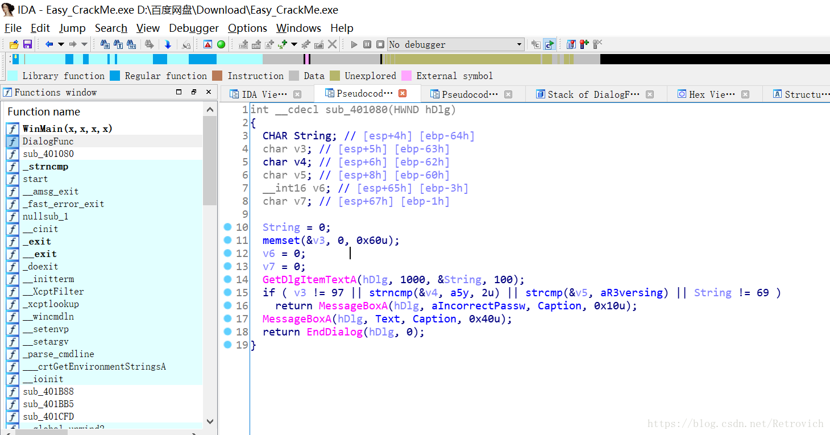Screen dimensions: 830x435
Task: Pause process with the pause button
Action: pos(367,44)
